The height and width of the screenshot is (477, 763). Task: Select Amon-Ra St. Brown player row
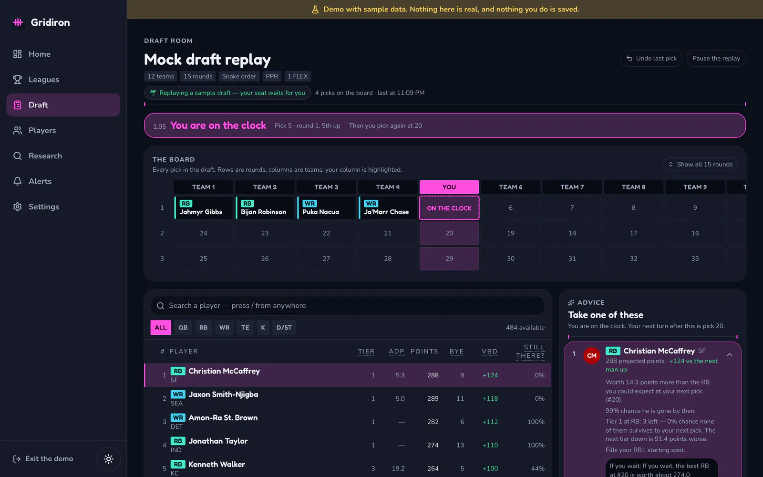348,422
